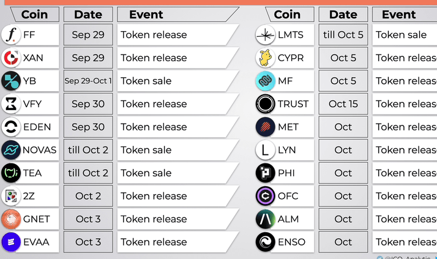Screen dimensions: 437x259
Task: Click the YB percent-style coin icon
Action: [x=11, y=81]
